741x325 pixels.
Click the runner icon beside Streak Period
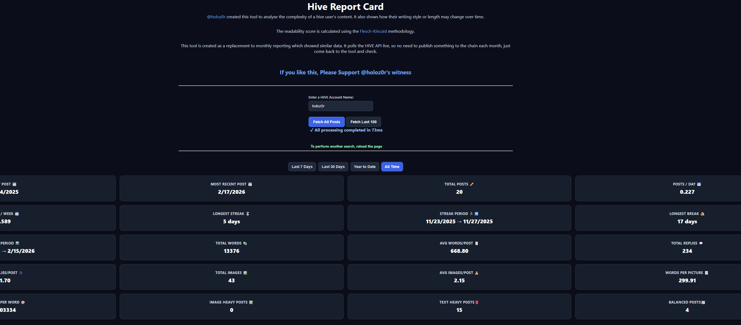tap(471, 214)
